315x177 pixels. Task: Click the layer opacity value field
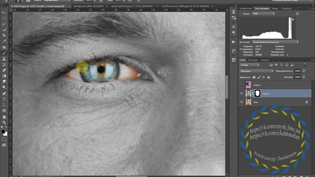[x=297, y=71]
